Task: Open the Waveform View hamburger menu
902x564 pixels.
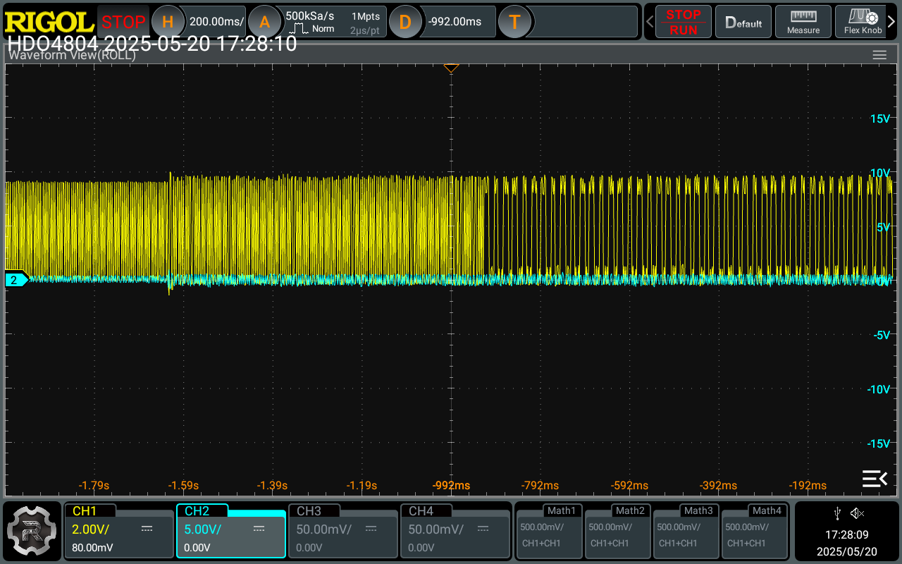Action: tap(879, 55)
